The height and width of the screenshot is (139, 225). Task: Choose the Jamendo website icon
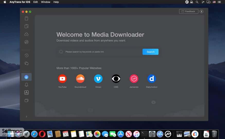coord(134,79)
